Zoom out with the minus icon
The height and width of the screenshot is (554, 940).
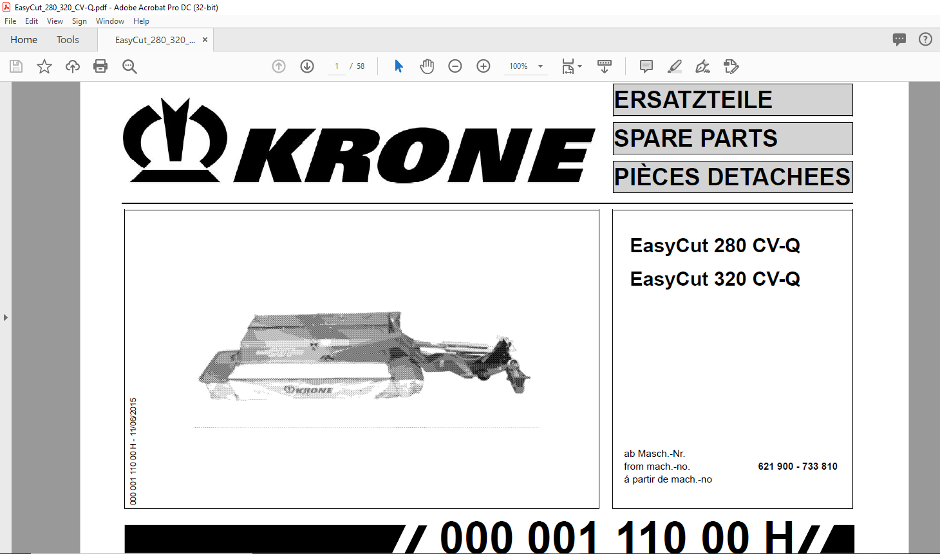455,66
